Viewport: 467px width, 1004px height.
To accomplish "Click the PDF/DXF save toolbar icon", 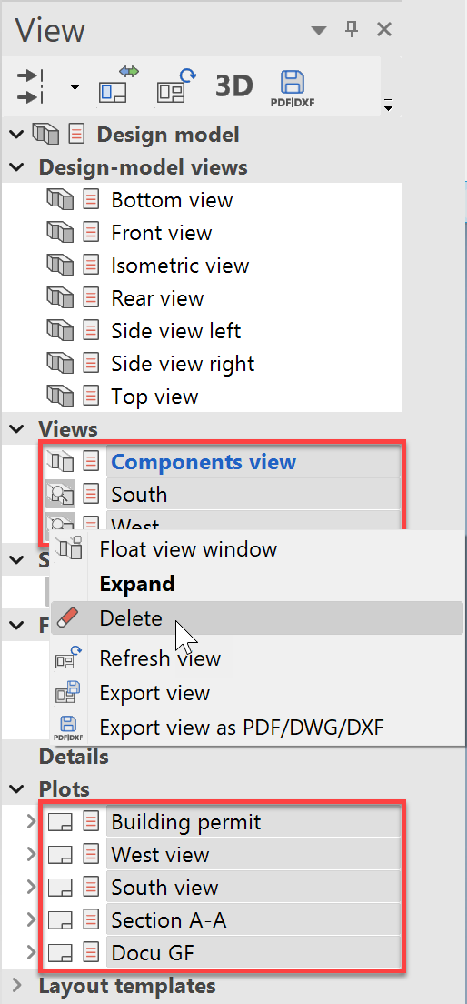I will tap(292, 87).
